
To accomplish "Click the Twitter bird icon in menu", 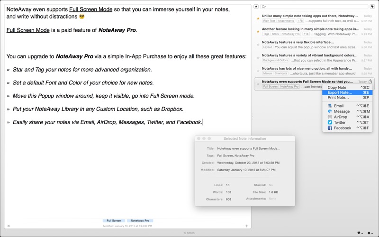I will pos(330,122).
